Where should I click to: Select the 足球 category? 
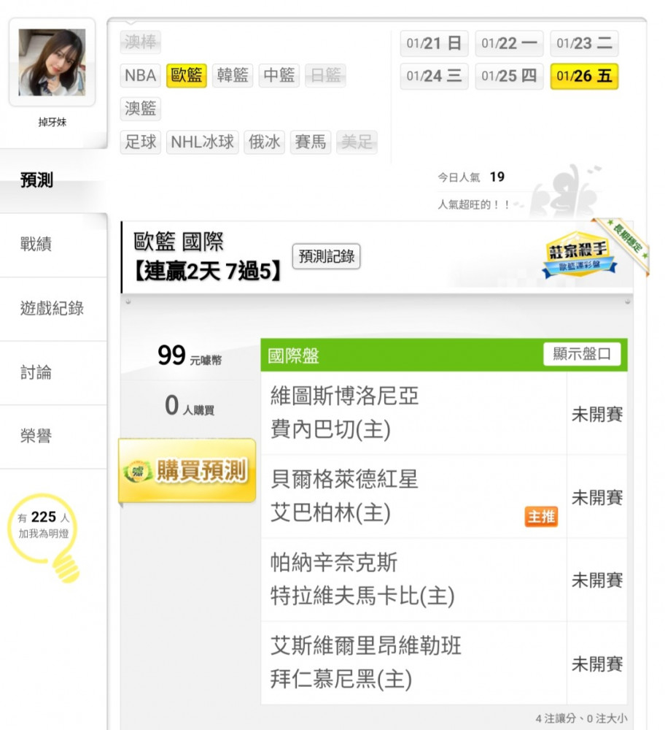tap(141, 142)
